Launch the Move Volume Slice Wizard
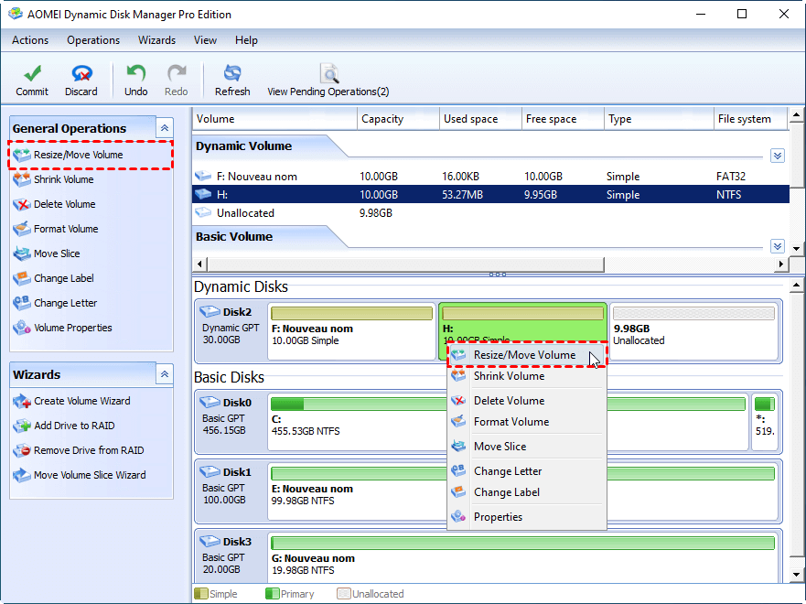 [80, 475]
